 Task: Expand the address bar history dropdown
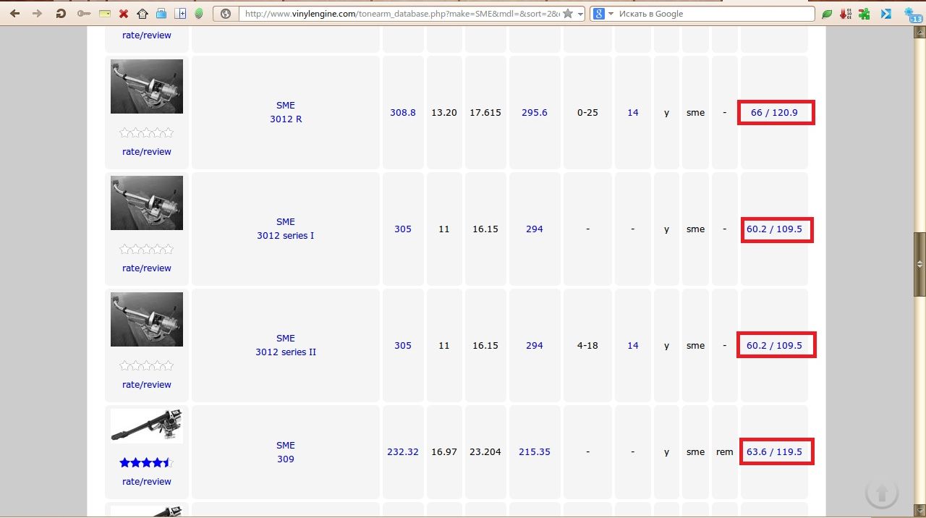coord(580,14)
